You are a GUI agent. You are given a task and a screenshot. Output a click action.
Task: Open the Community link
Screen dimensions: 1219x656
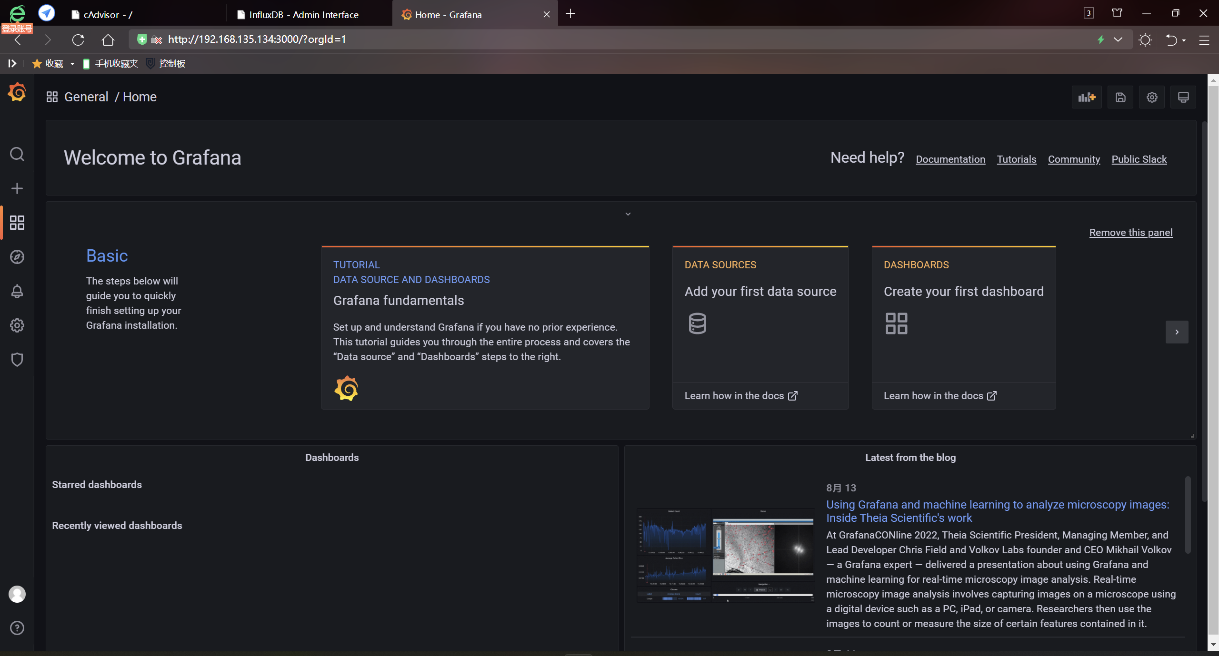point(1074,159)
